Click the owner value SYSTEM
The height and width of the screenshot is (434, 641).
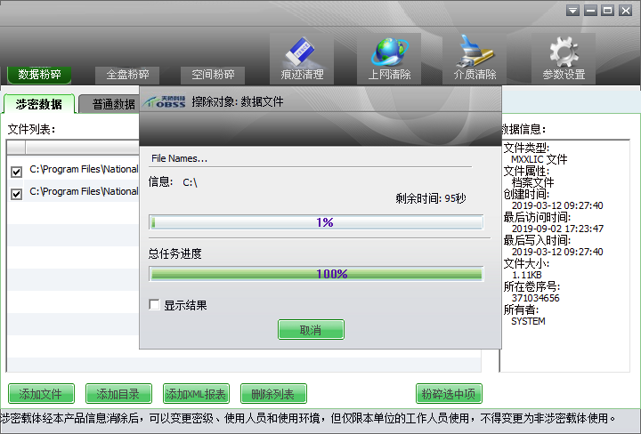point(528,321)
